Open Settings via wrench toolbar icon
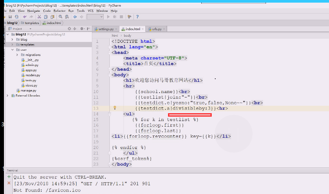Screen dimensions: 329x194 click(x=129, y=17)
